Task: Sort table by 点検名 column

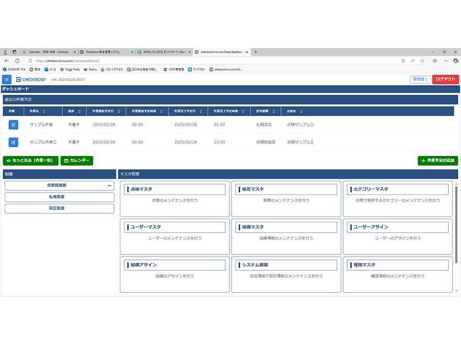Action: coord(301,111)
